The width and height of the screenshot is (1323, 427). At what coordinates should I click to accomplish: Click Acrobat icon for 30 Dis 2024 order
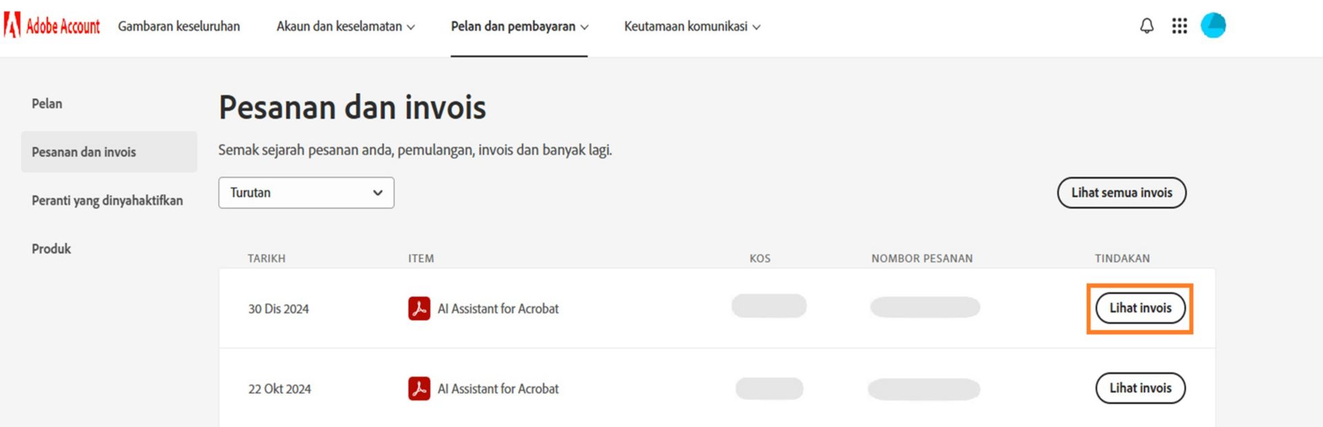pos(419,309)
